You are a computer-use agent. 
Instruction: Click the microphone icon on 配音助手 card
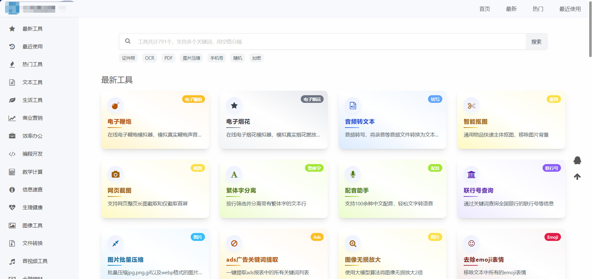(x=353, y=175)
